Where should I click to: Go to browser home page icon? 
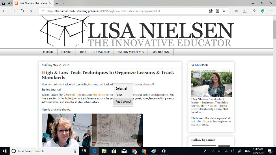tap(31, 11)
